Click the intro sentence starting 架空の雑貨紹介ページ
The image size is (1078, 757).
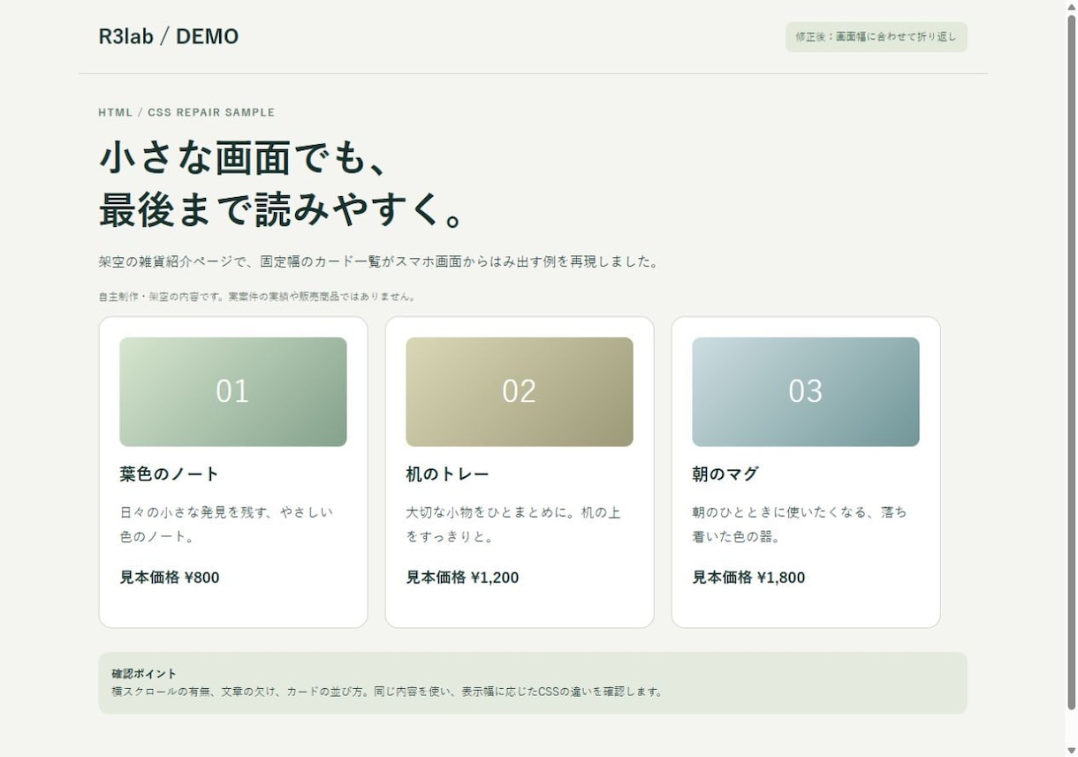click(379, 261)
